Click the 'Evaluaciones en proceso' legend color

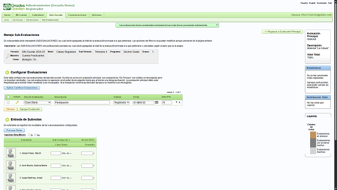(x=313, y=135)
